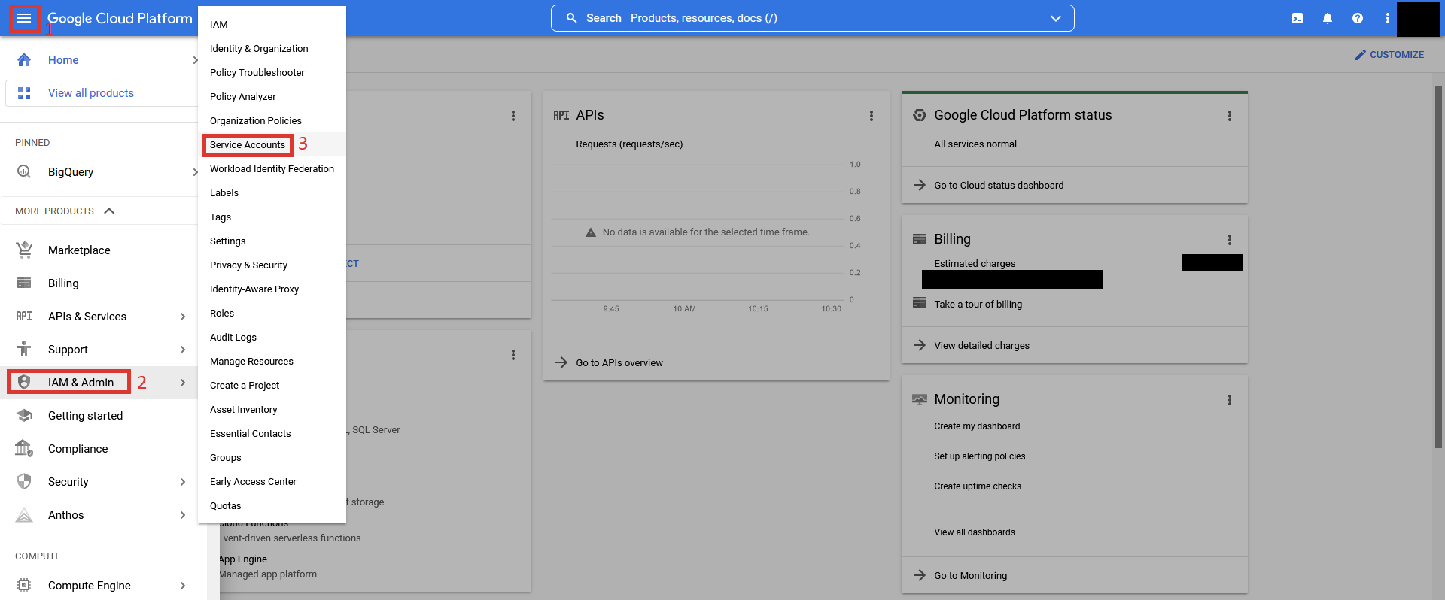Screen dimensions: 1445x600
Task: Open Google Cloud Platform status card menu
Action: (1230, 116)
